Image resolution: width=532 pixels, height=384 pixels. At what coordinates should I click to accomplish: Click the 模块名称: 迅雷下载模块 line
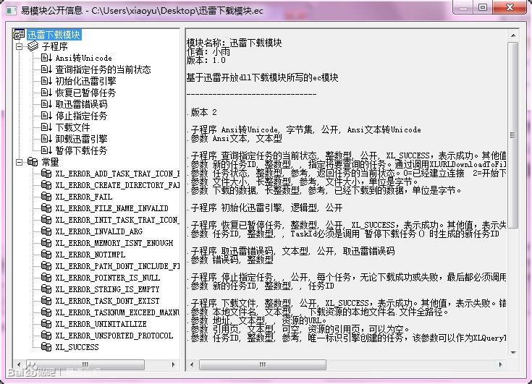234,43
